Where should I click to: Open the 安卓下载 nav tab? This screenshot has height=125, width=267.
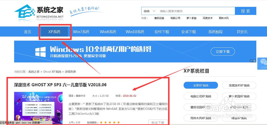pyautogui.click(x=189, y=32)
